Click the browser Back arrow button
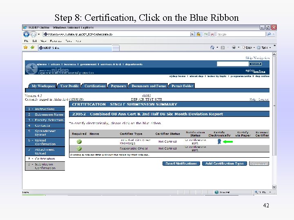Screen dimensions: 294x220 (x=27, y=34)
